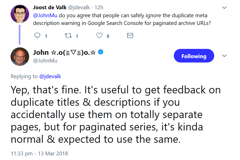Click the like count number 8
Screen dimensions: 240x160
tap(108, 36)
